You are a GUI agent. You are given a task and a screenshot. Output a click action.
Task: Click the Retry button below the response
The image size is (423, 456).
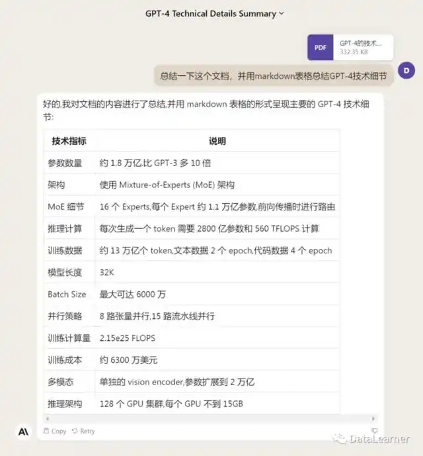coord(83,431)
